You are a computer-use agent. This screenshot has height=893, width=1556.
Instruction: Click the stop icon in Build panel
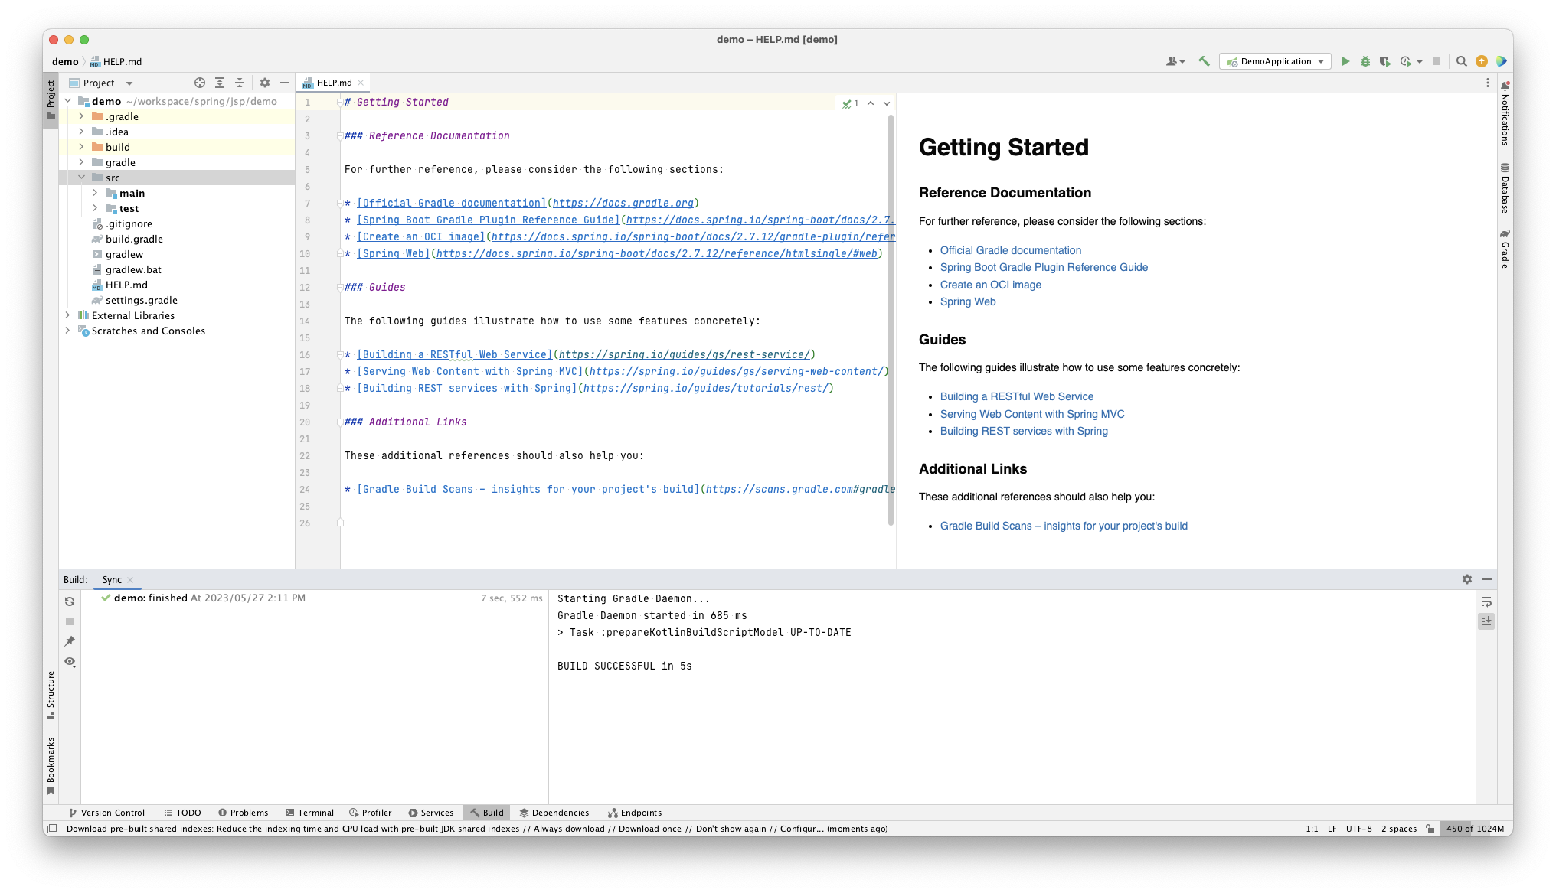tap(70, 621)
